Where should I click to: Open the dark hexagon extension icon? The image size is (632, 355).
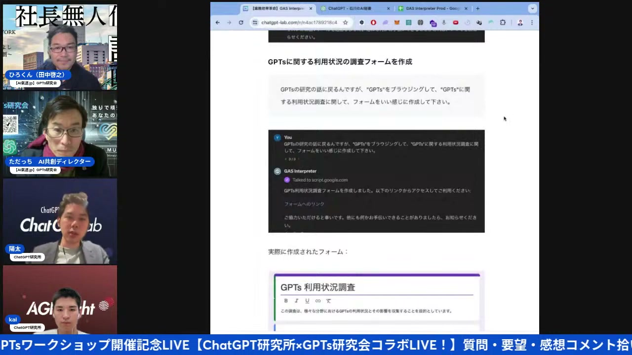(x=361, y=23)
